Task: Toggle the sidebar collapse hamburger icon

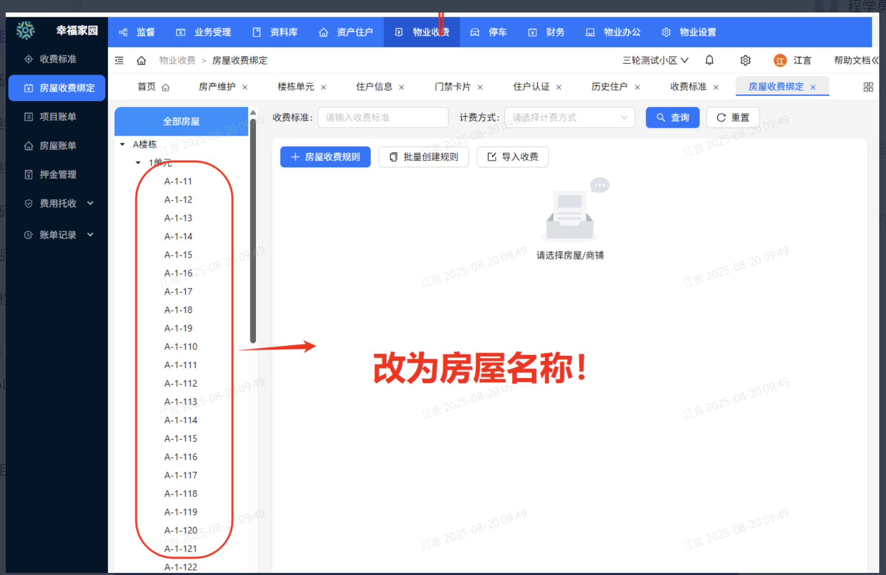Action: click(119, 60)
